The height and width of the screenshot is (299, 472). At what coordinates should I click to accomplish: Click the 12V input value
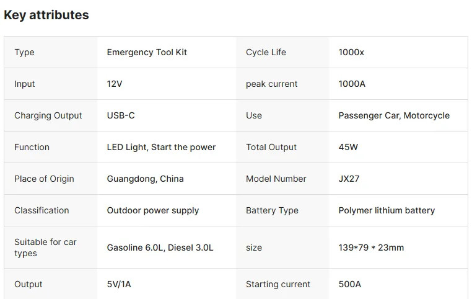(x=115, y=84)
